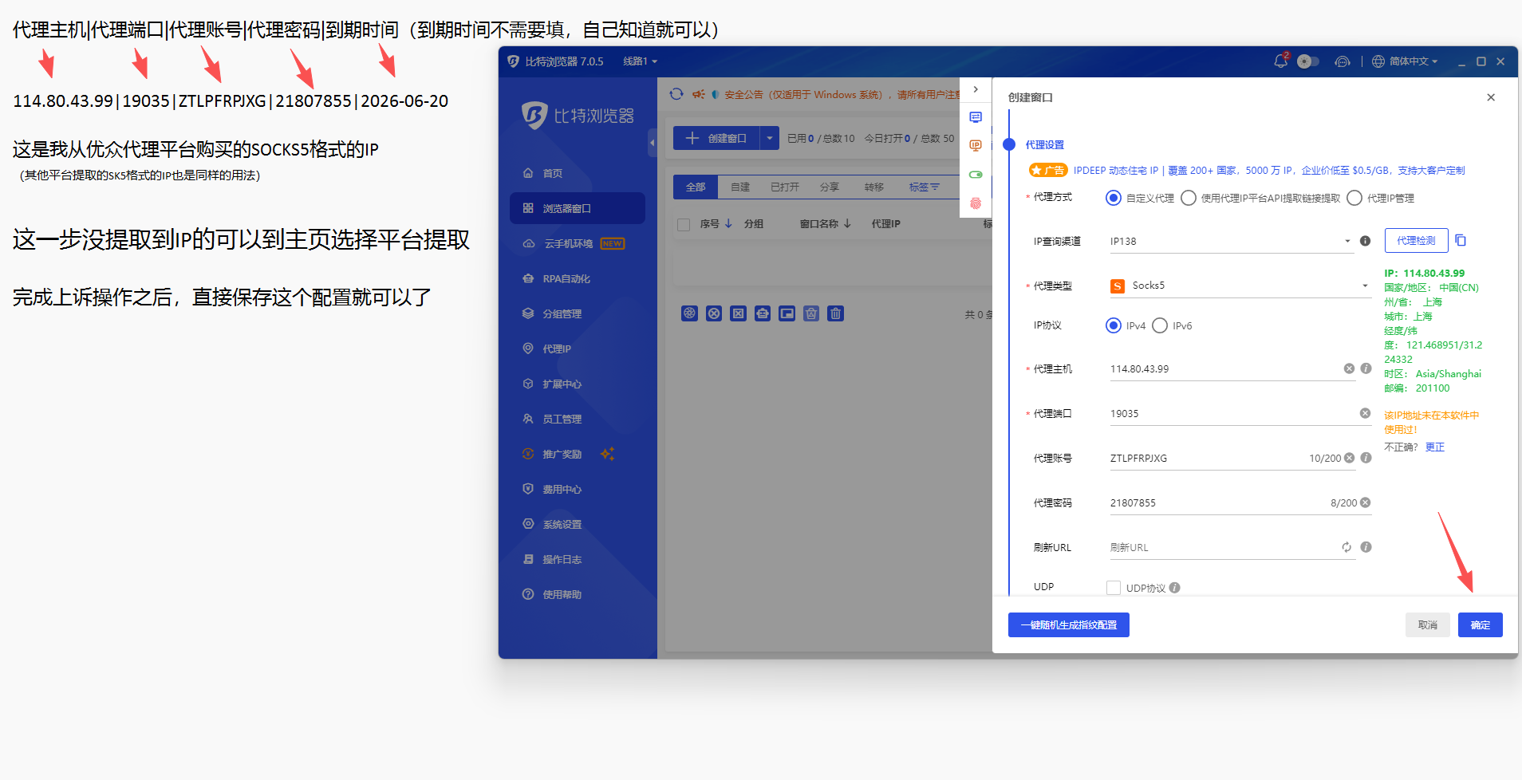Viewport: 1522px width, 780px height.
Task: Select the 自定义代理 radio option
Action: point(1114,198)
